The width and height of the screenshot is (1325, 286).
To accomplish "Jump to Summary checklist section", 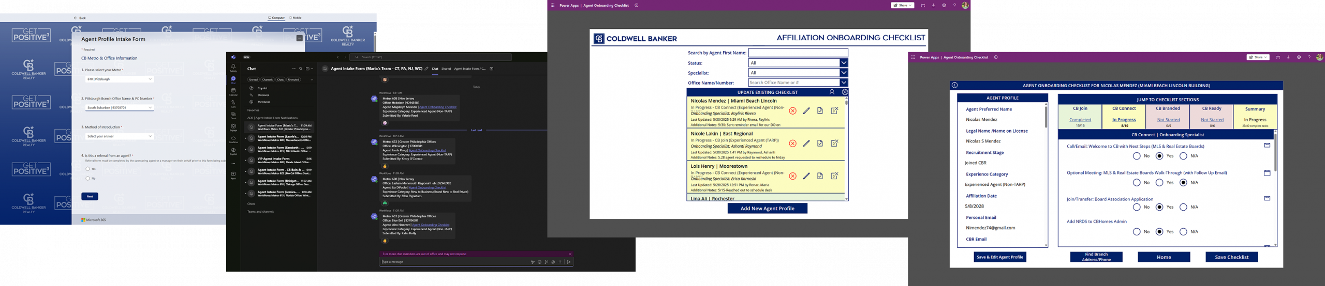I will pos(1255,117).
